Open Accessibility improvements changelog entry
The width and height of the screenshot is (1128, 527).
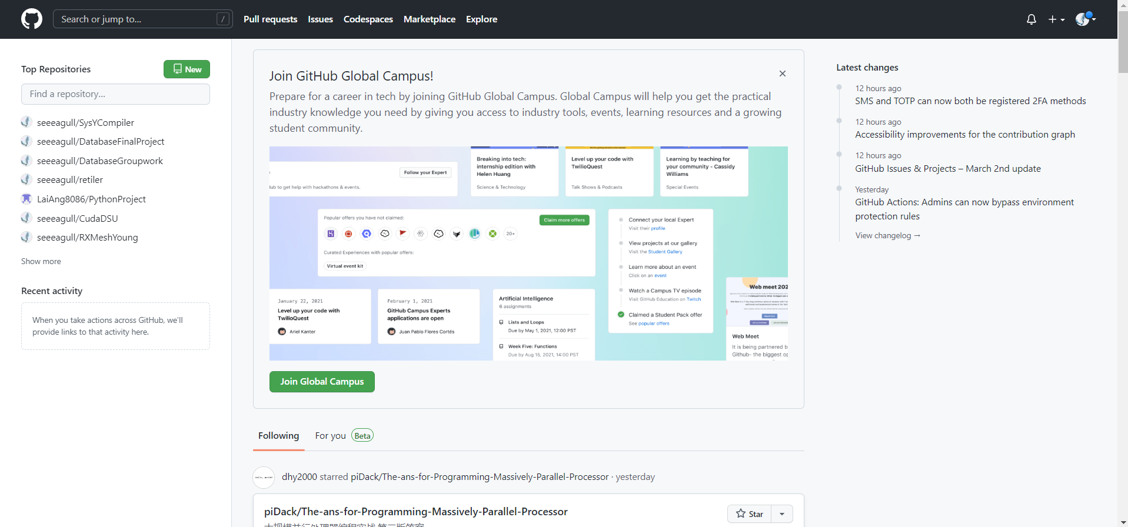[965, 135]
